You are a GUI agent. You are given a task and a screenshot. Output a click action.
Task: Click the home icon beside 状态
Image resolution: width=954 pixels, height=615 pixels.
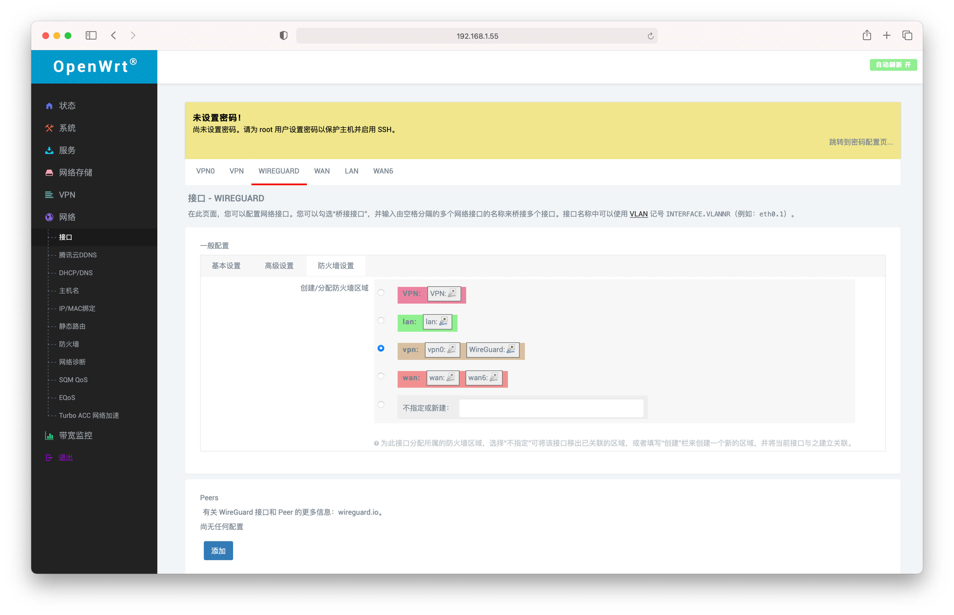pyautogui.click(x=49, y=106)
